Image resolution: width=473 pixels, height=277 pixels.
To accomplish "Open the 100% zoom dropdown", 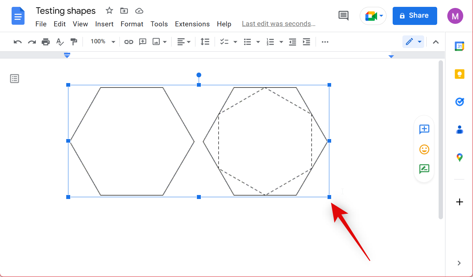I will (x=103, y=42).
